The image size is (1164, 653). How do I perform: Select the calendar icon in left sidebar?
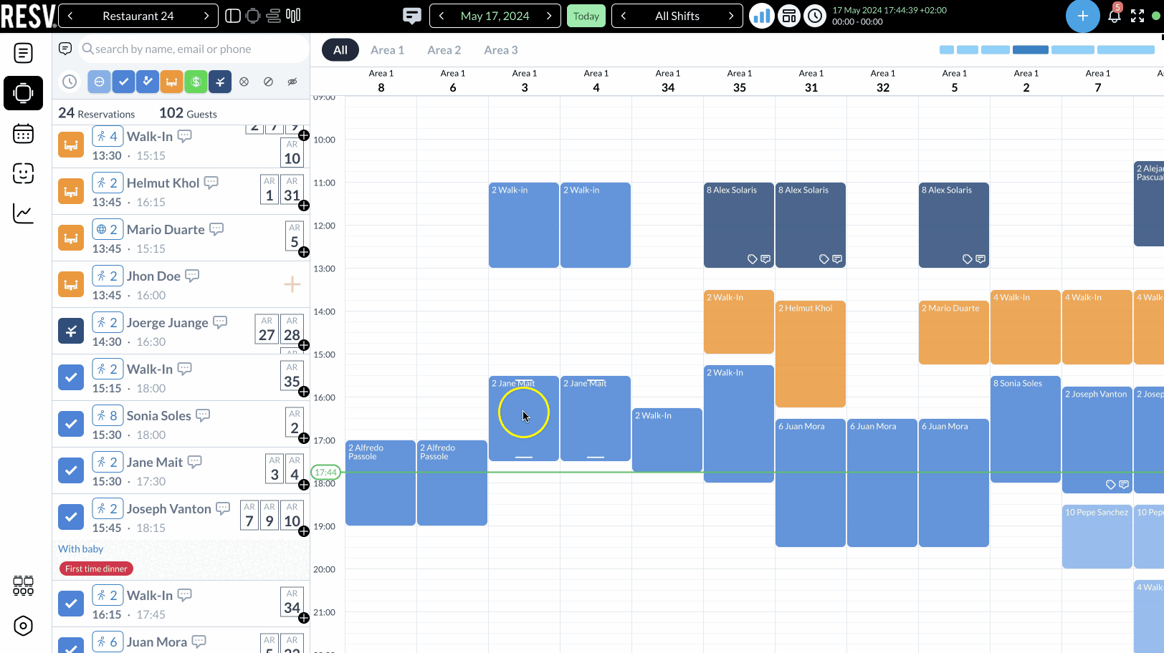tap(23, 134)
